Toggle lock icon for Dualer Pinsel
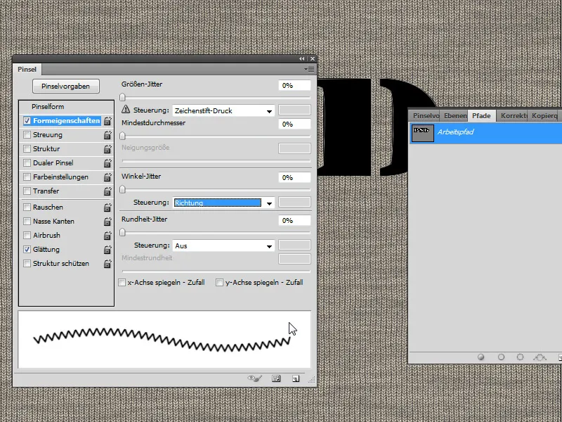This screenshot has height=422, width=562. tap(107, 163)
